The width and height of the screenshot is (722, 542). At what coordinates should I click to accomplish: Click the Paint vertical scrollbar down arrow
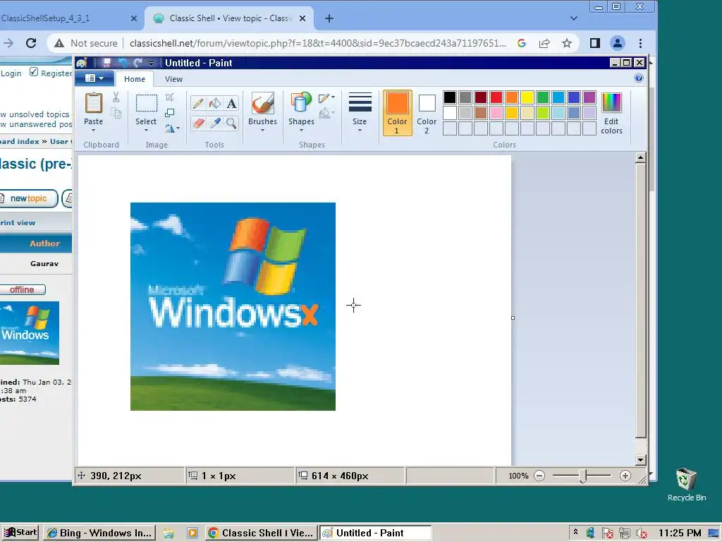(x=640, y=460)
